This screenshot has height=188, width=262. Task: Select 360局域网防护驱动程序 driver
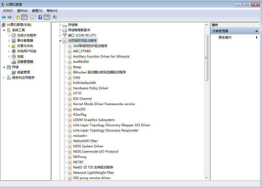pyautogui.click(x=90, y=46)
